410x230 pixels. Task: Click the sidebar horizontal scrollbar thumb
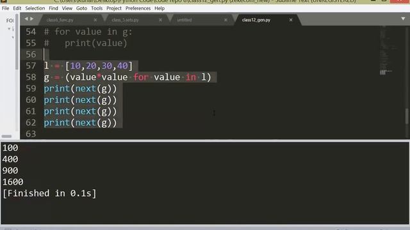coord(6,136)
